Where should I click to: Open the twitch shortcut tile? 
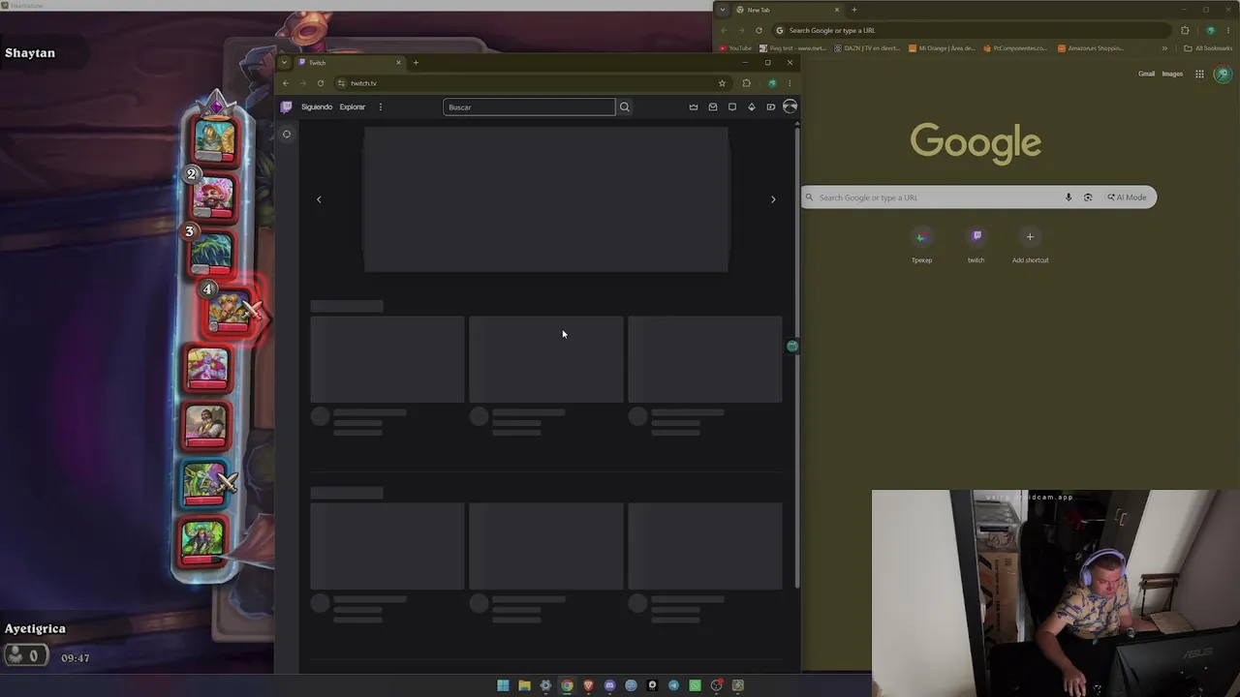tap(976, 245)
